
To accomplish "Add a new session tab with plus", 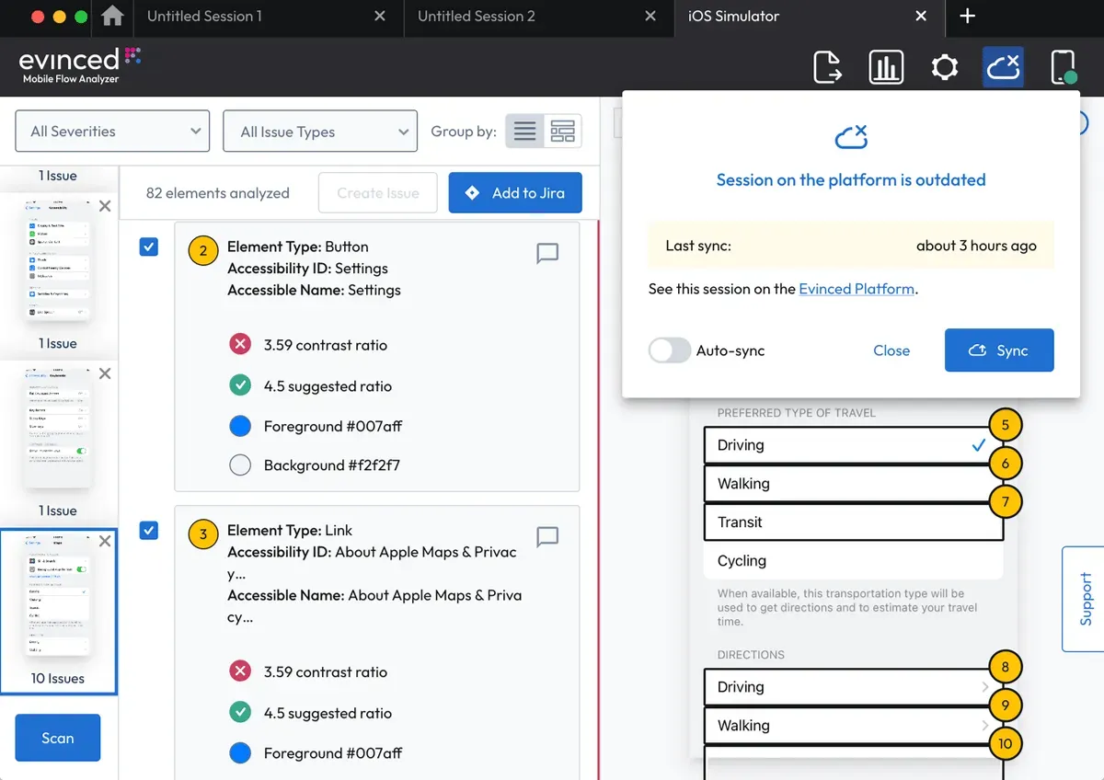I will (x=967, y=17).
